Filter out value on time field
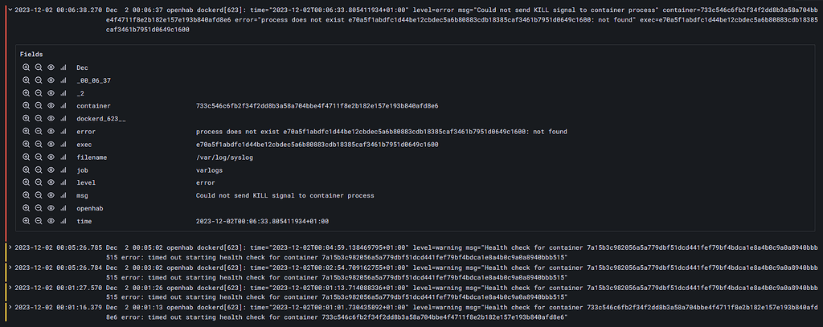Image resolution: width=823 pixels, height=327 pixels. pos(39,222)
